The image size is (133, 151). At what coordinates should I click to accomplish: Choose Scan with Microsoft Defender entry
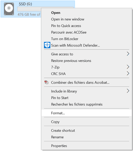coord(86,45)
